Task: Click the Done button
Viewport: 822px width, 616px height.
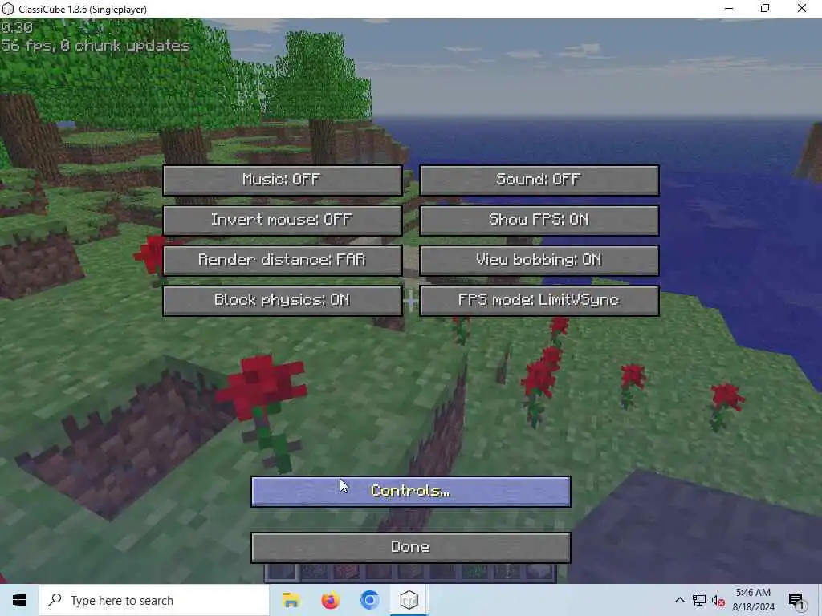Action: [410, 548]
